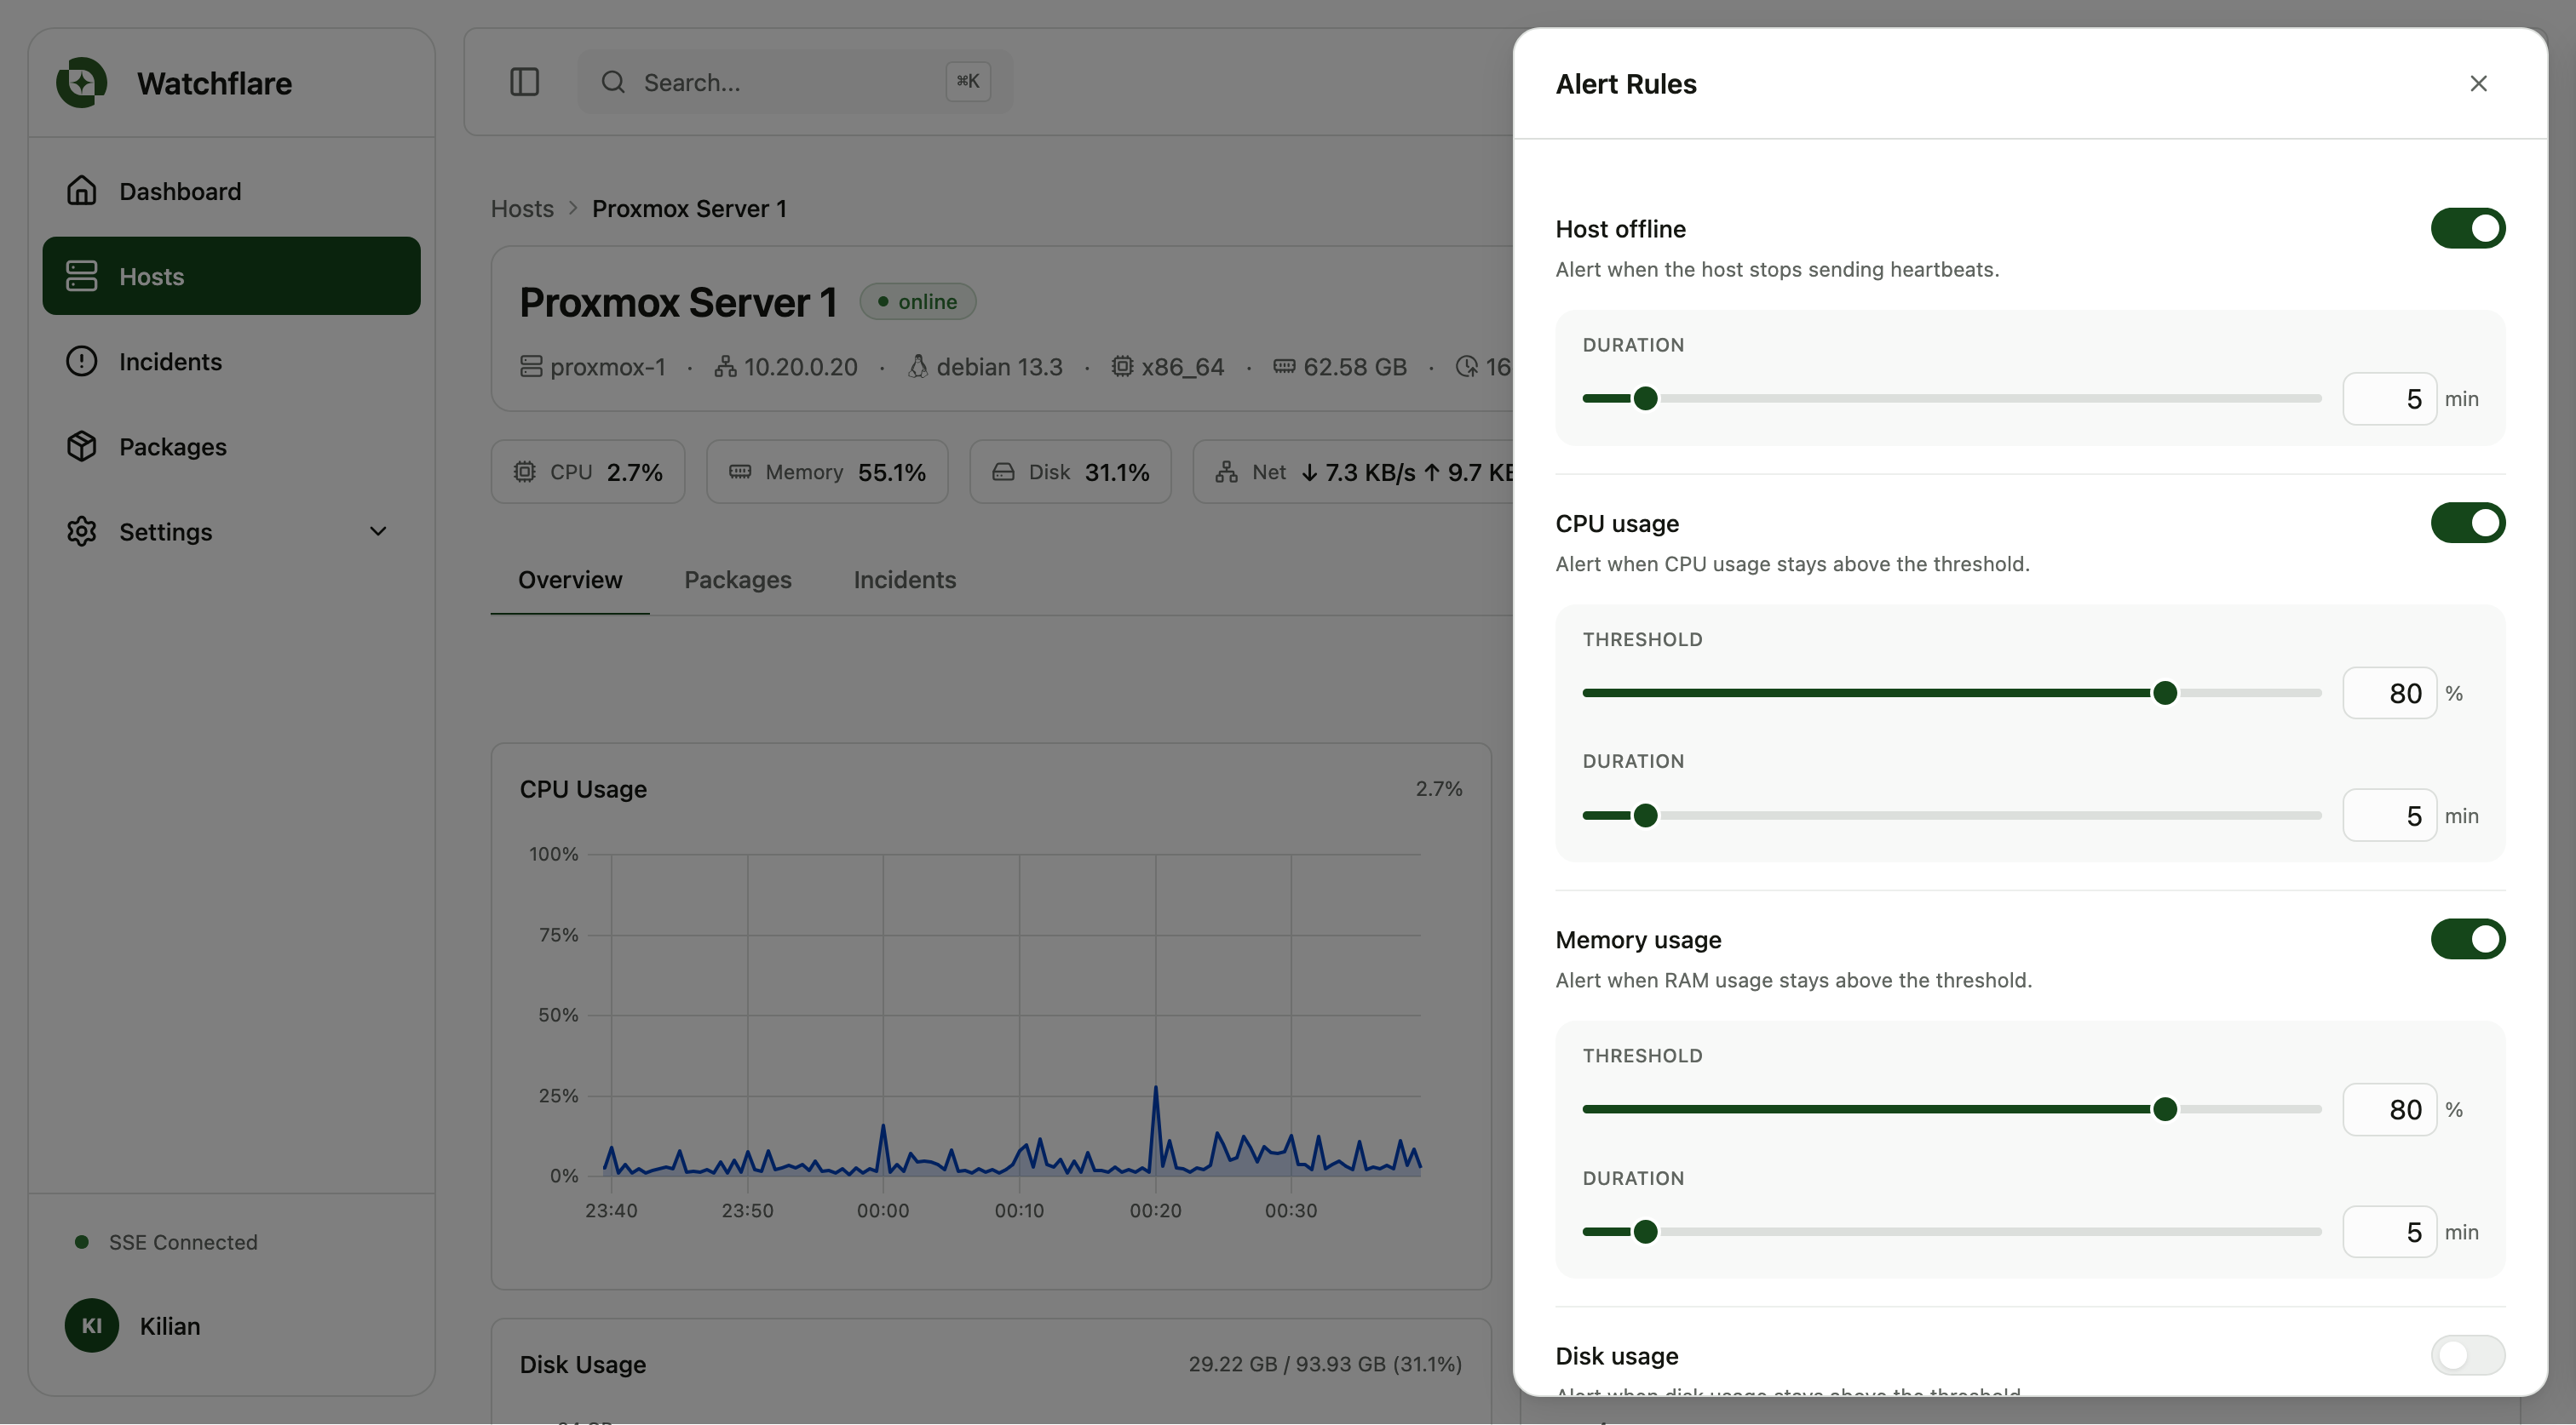This screenshot has width=2576, height=1425.
Task: Click the Settings gear icon
Action: 82,530
